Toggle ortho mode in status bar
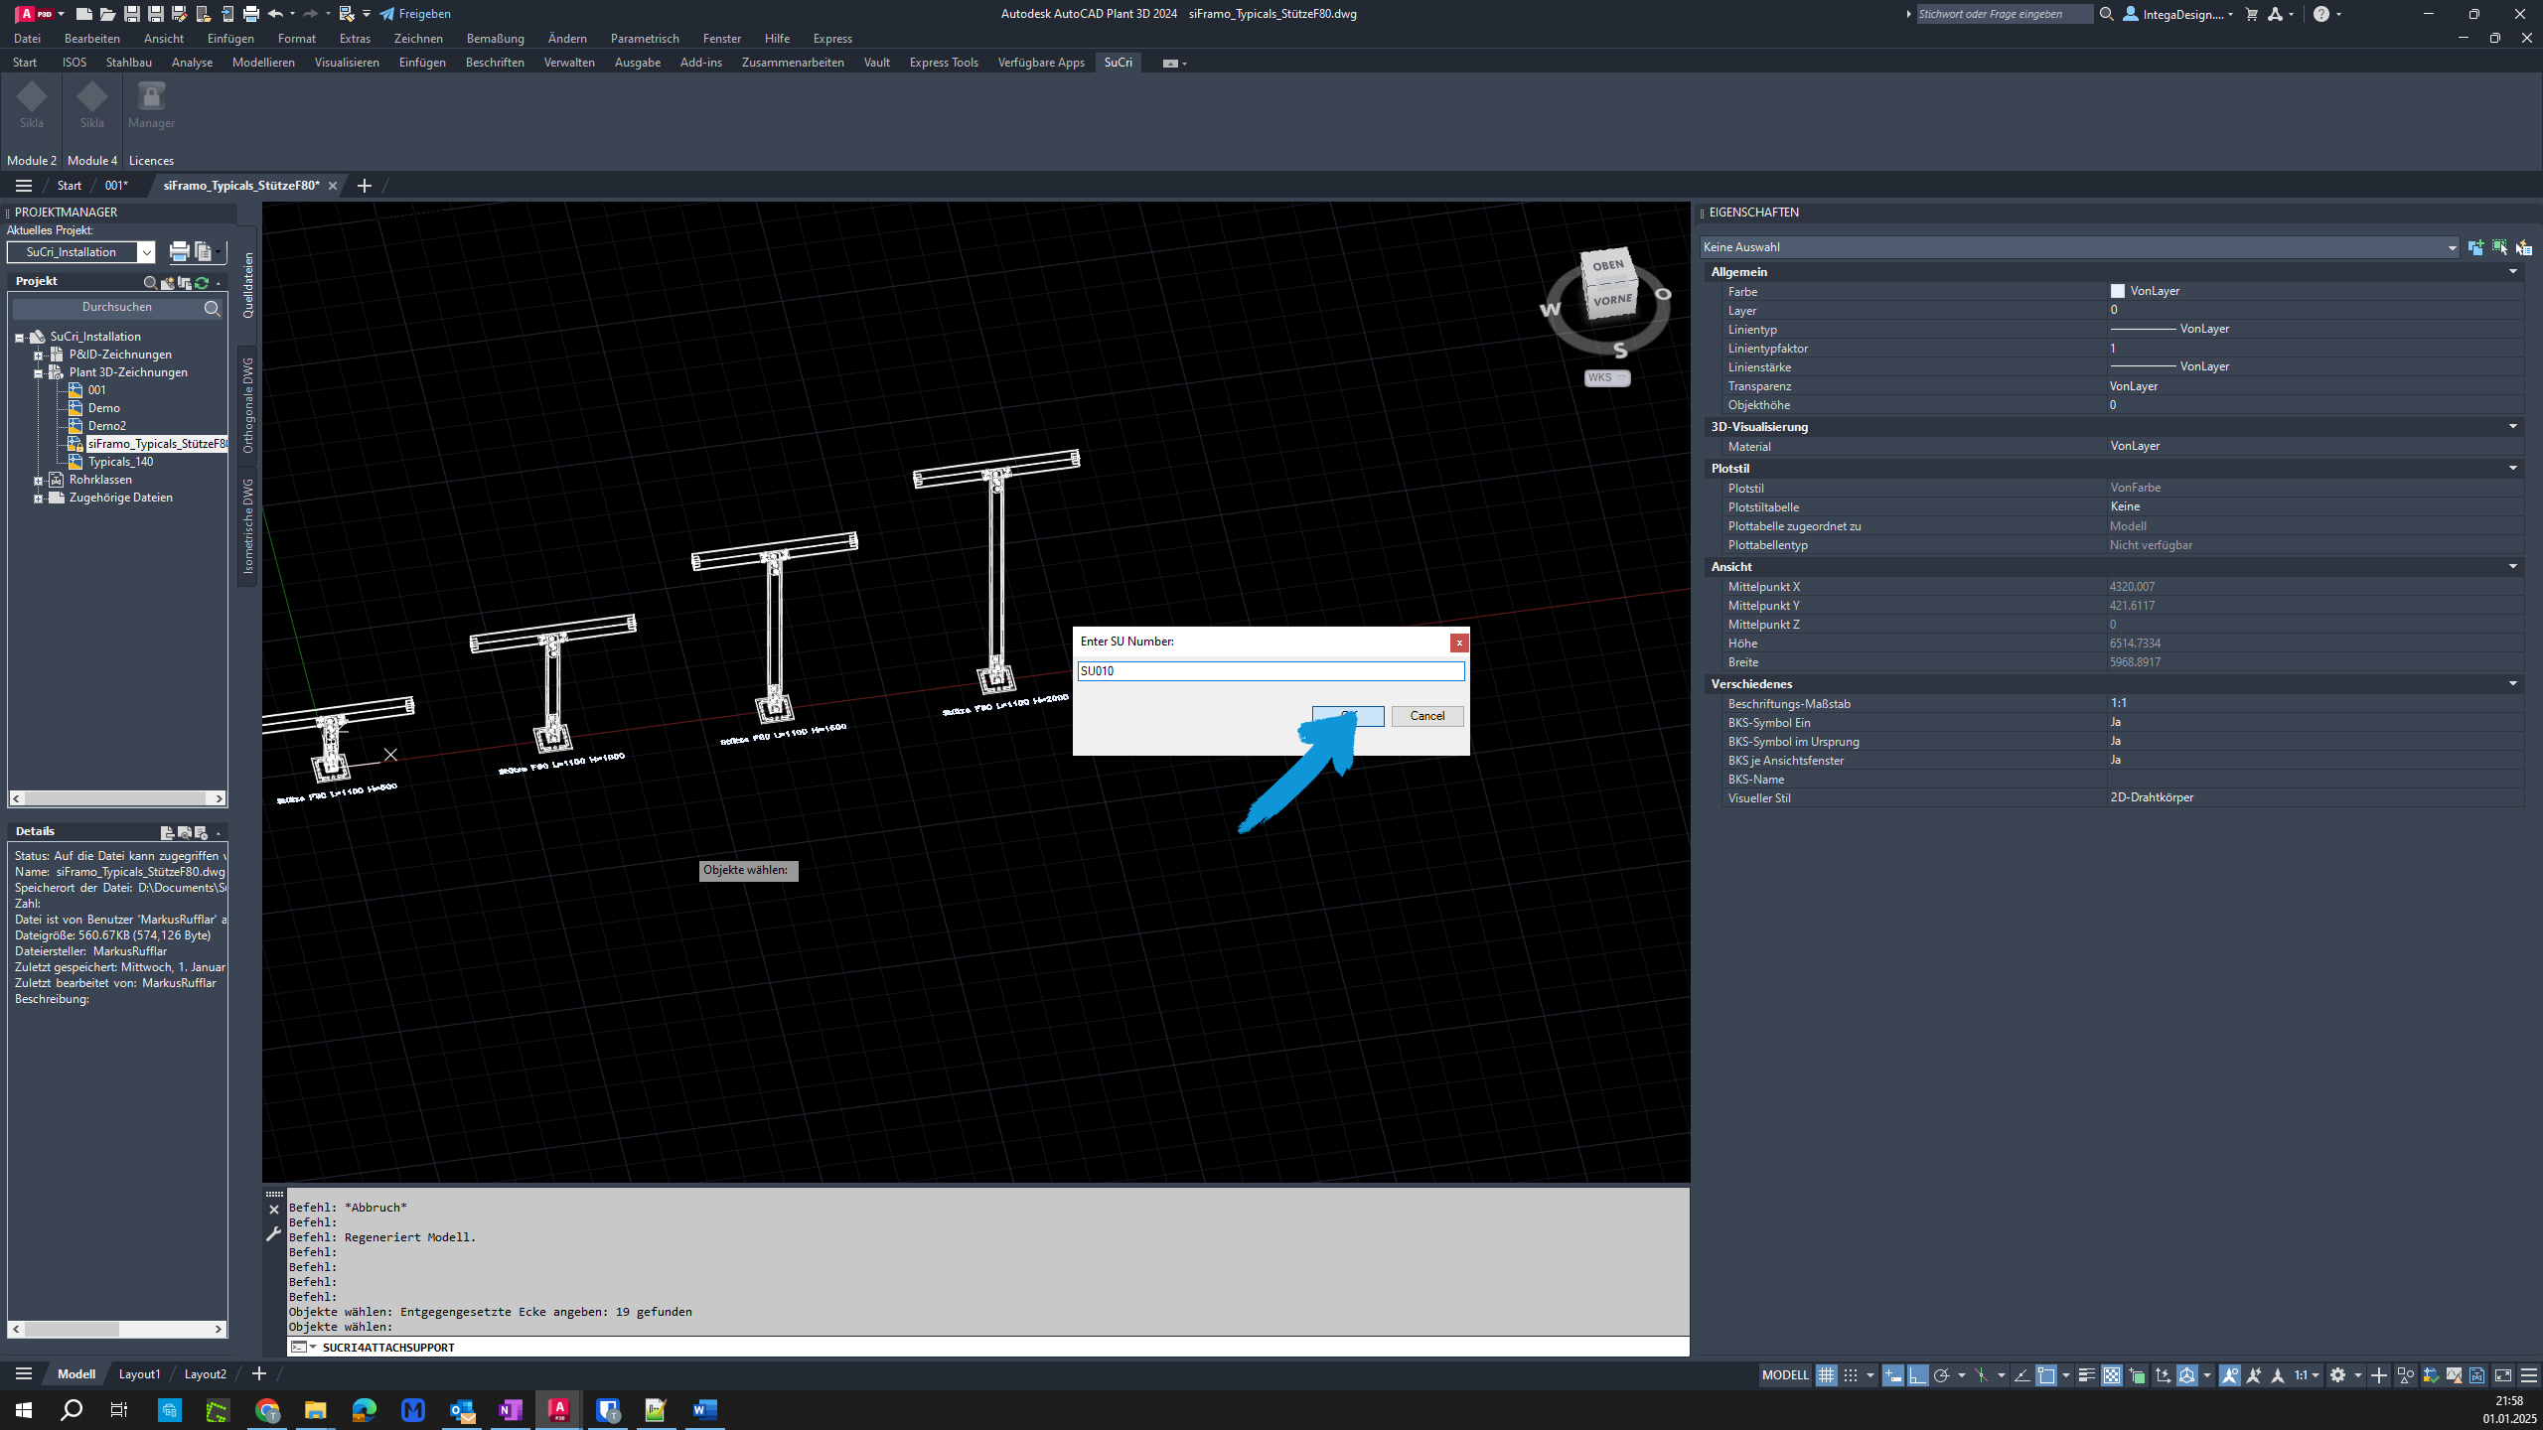 [x=1917, y=1375]
